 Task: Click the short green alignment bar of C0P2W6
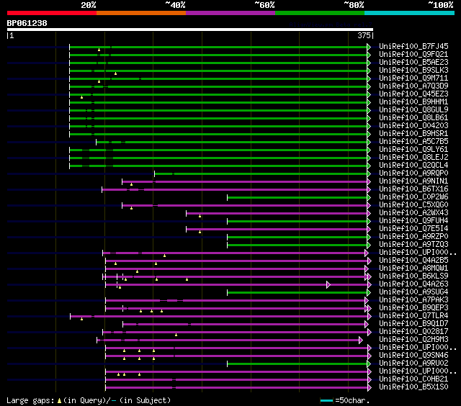tap(297, 198)
